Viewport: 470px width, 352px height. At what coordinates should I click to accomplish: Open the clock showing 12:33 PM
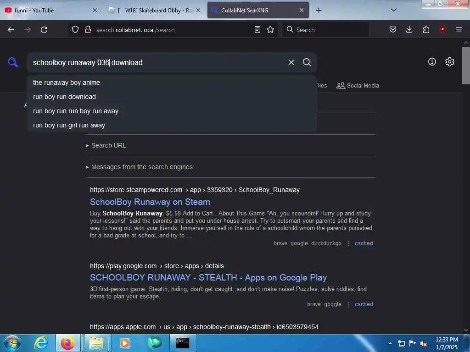[x=447, y=343]
